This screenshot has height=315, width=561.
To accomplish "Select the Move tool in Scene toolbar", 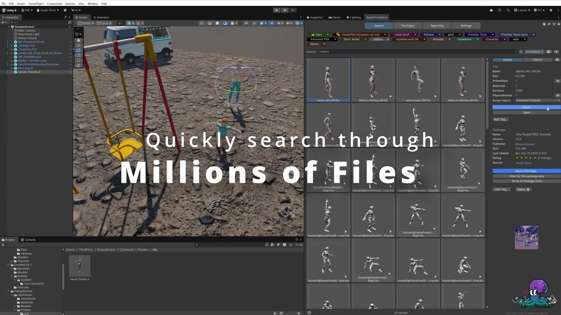I will coord(78,45).
